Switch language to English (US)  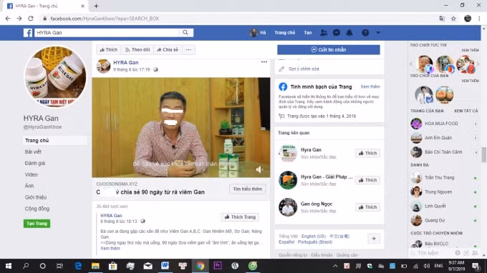pos(314,236)
